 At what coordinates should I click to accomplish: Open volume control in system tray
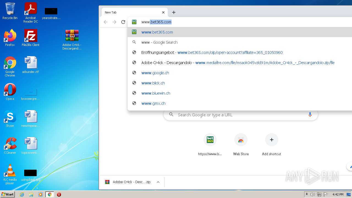(x=313, y=194)
